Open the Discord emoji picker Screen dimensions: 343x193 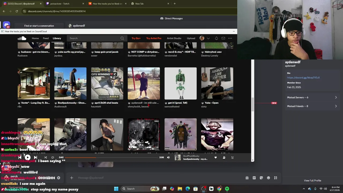tap(269, 178)
